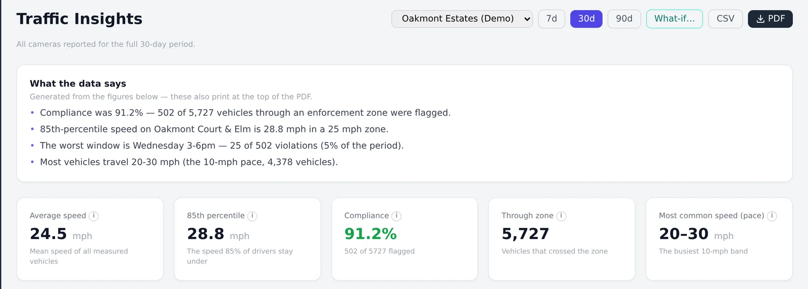808x289 pixels.
Task: Switch to the 90d time range
Action: click(624, 19)
